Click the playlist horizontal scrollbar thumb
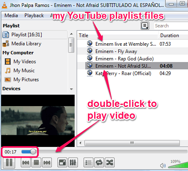 (132, 143)
